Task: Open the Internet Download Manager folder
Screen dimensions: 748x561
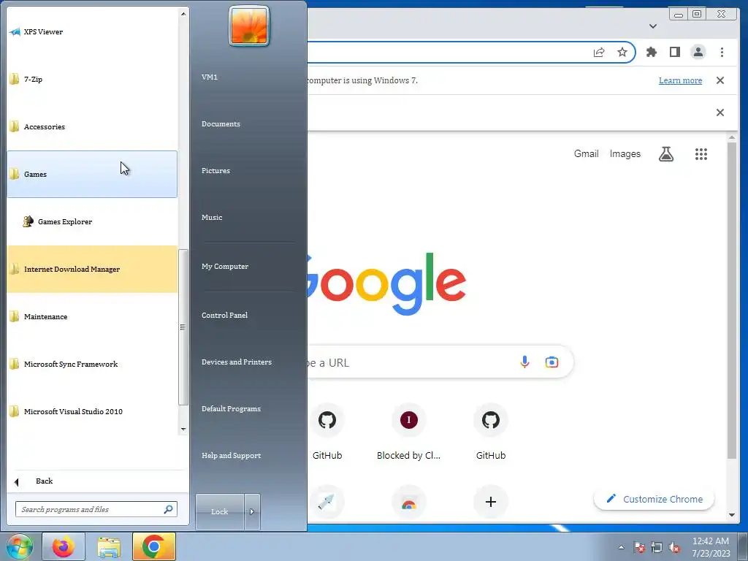Action: click(x=91, y=269)
